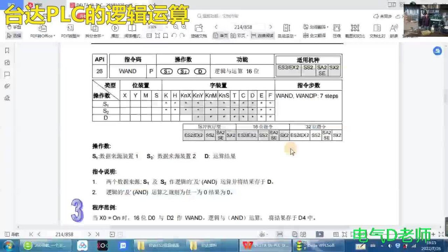
Task: Start 朗读 read aloud
Action: click(x=394, y=31)
